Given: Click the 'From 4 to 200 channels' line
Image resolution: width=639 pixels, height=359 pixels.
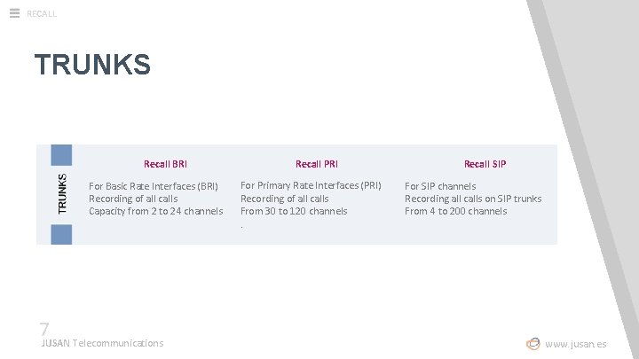Looking at the screenshot, I should tap(456, 211).
